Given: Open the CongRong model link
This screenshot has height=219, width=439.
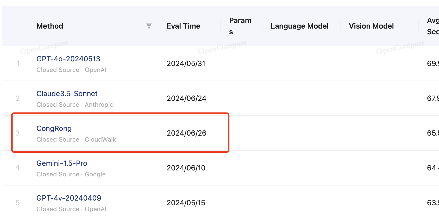Looking at the screenshot, I should click(54, 129).
